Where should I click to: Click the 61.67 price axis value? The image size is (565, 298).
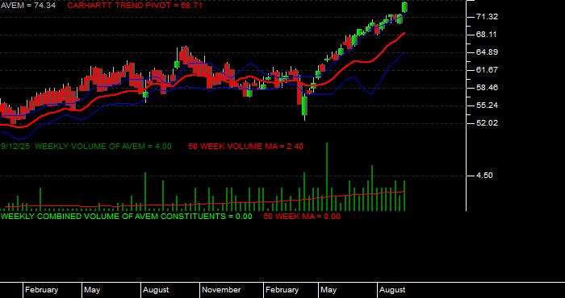[488, 70]
